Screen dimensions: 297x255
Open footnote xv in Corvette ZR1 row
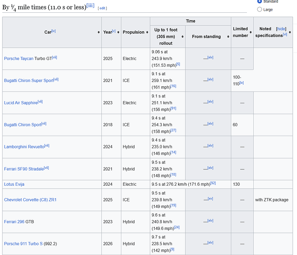(210, 198)
